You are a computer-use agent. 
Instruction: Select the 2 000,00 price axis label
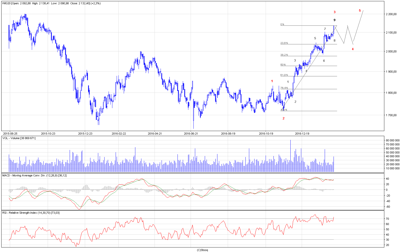tap(391, 51)
